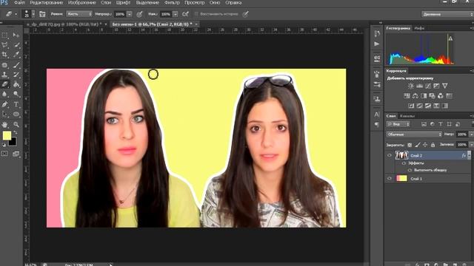Collapse layer effects of Слой 2
The image size is (474, 266).
[469, 155]
